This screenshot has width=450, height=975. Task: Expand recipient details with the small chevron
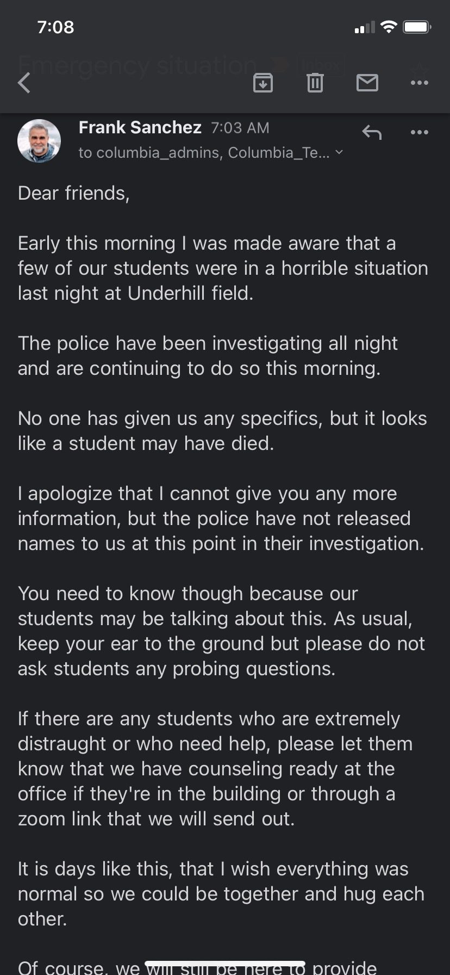pos(340,152)
